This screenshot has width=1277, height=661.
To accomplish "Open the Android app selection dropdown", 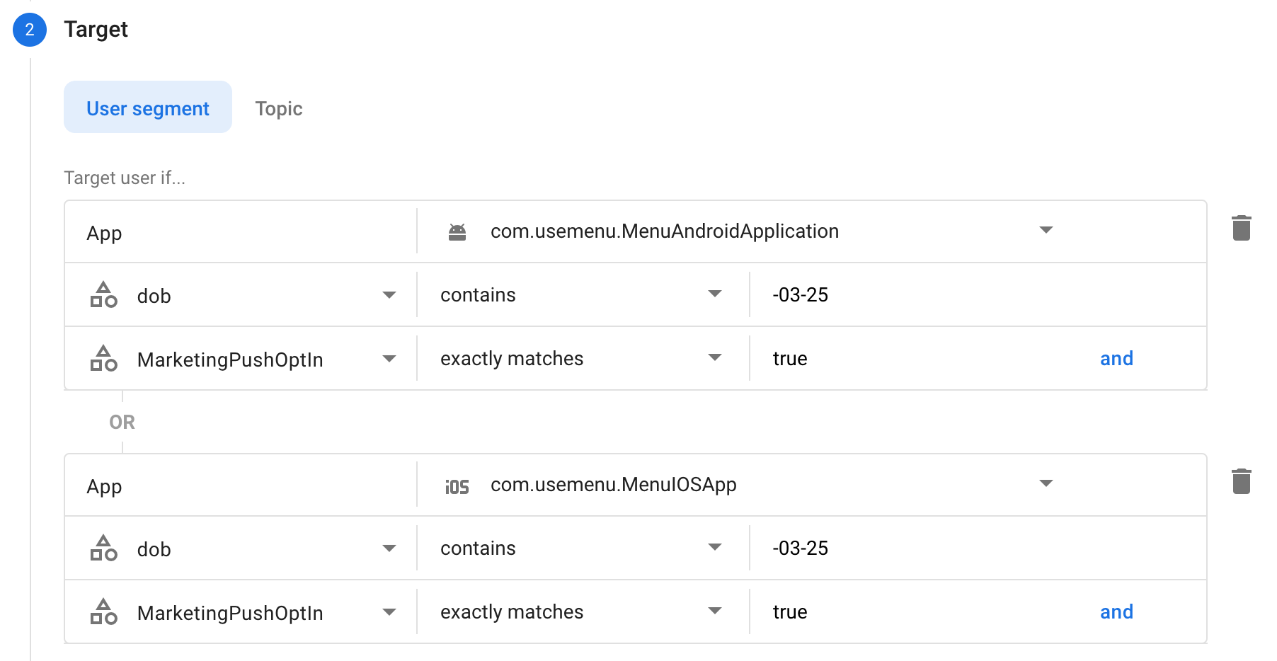I will pos(1046,231).
